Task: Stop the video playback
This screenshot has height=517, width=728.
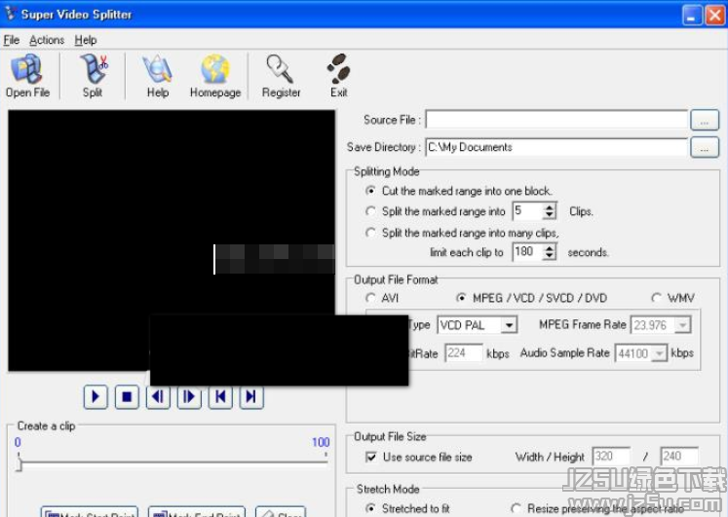Action: pyautogui.click(x=127, y=397)
